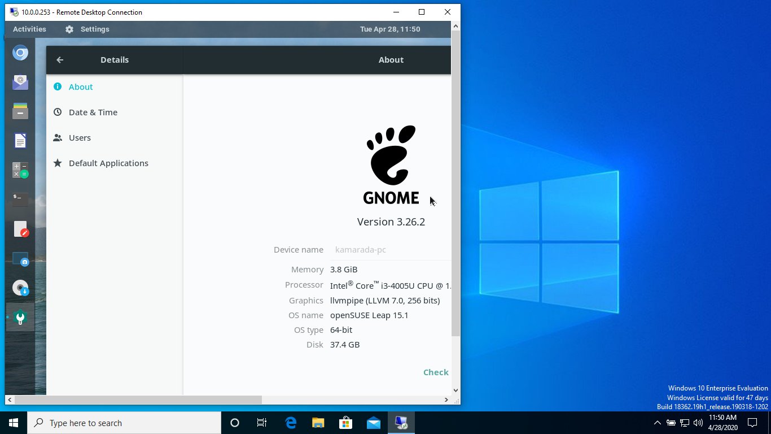Click the Users icon in the Details sidebar
Viewport: 771px width, 434px height.
coord(80,137)
